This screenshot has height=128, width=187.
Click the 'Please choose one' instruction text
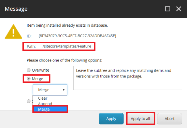coord(64,60)
